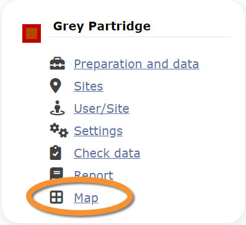
Task: Open the Sites link
Action: 89,86
